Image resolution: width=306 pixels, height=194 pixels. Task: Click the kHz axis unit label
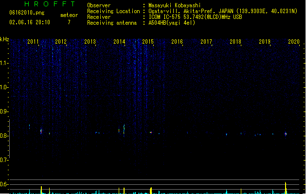4,39
